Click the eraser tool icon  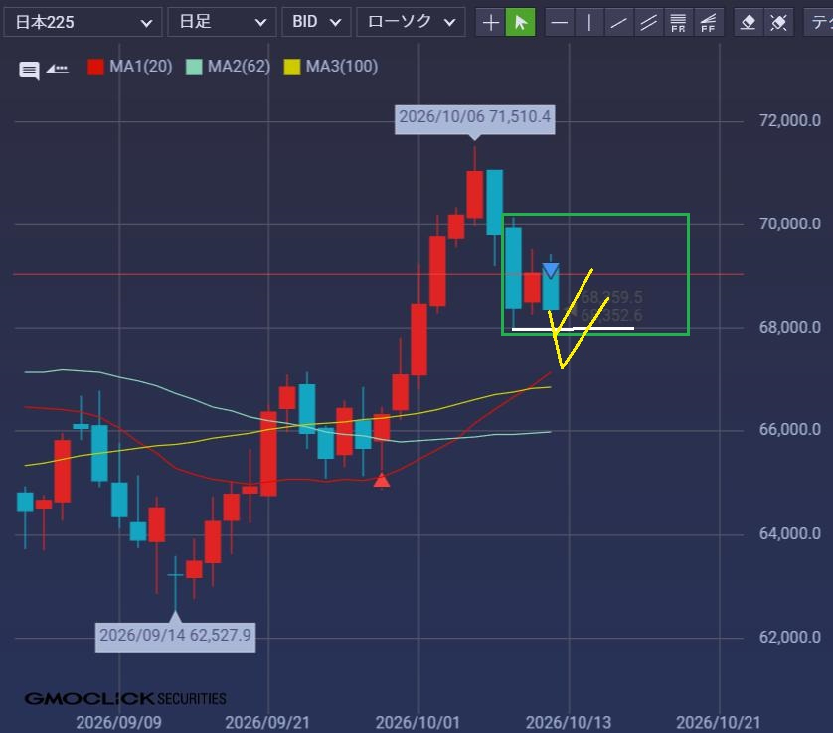748,22
